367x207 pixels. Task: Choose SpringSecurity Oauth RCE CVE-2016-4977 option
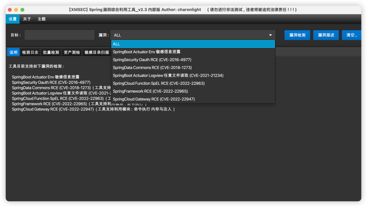pos(193,60)
